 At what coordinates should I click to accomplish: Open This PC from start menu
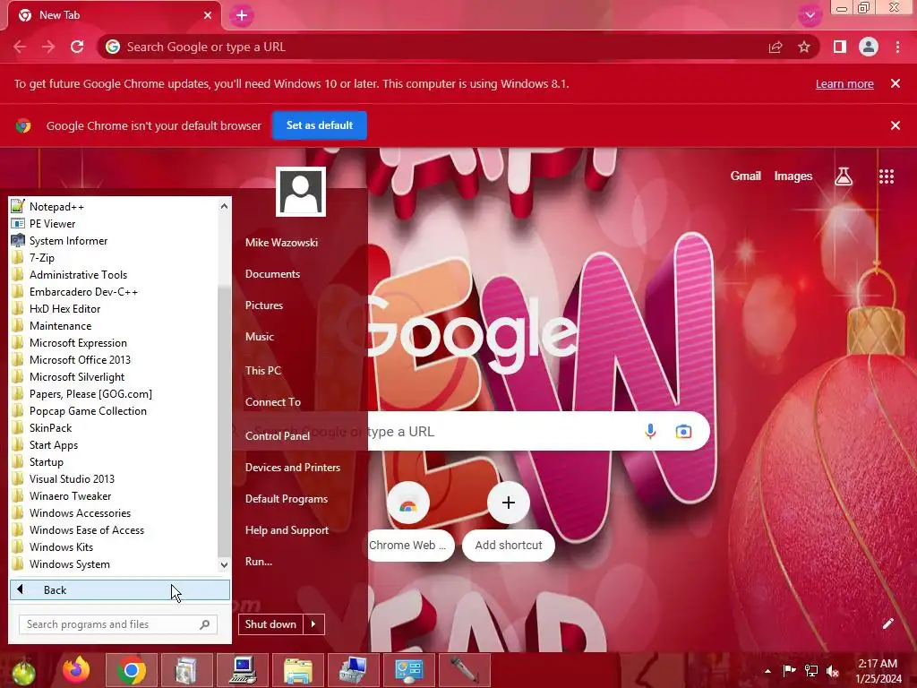[x=263, y=370]
